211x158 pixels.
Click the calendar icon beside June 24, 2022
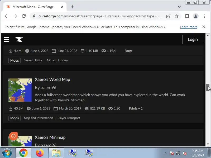point(54,51)
